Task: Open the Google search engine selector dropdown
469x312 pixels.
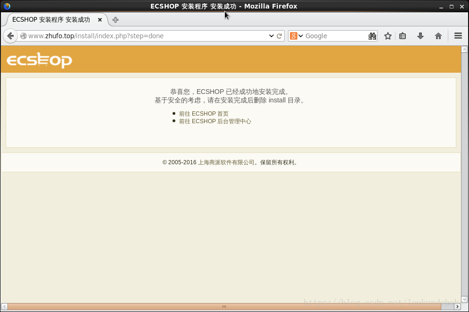Action: (296, 36)
